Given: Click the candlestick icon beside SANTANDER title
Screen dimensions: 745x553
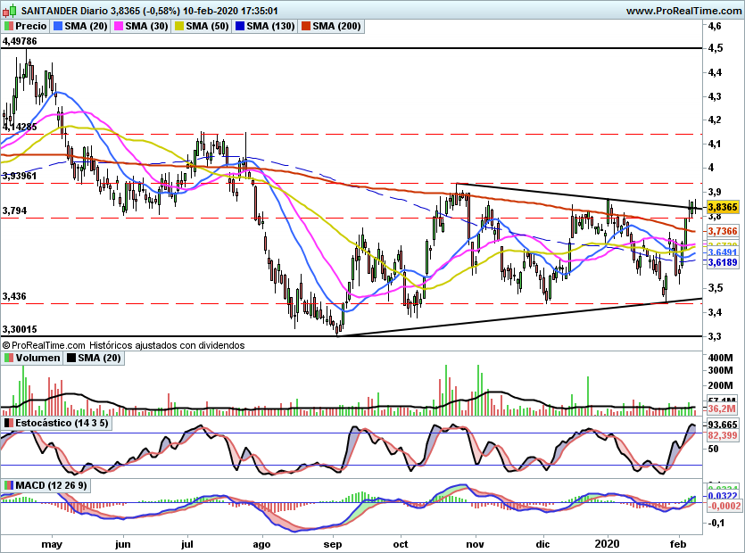Looking at the screenshot, I should pyautogui.click(x=9, y=10).
